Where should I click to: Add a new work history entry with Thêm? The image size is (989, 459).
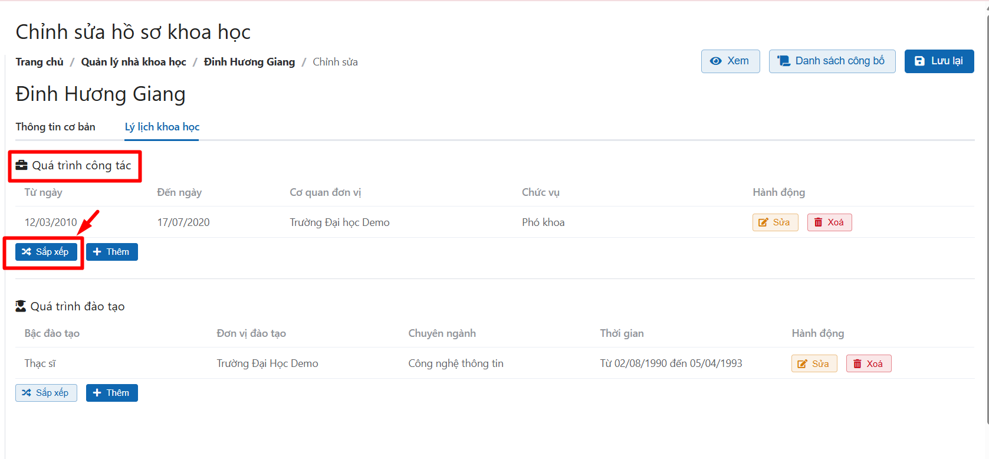point(111,252)
